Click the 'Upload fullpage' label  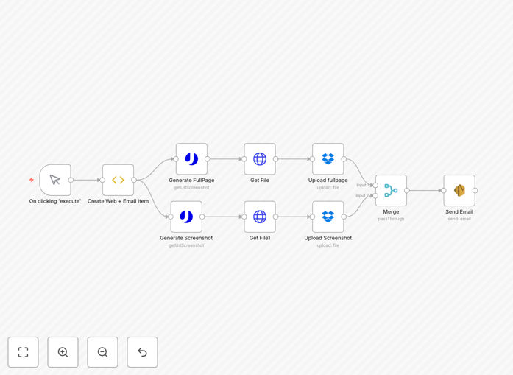click(328, 180)
